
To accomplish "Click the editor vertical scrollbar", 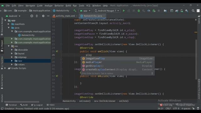I will [x=196, y=59].
